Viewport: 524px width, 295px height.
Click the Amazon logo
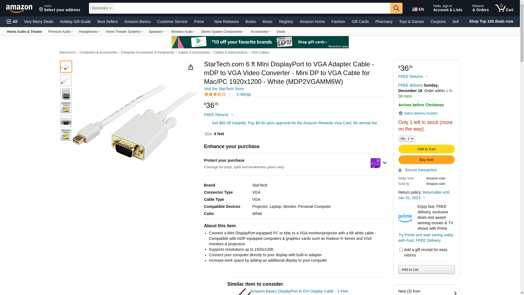pyautogui.click(x=19, y=9)
